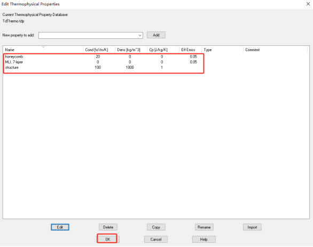Open the New property to add dropdown
The width and height of the screenshot is (313, 247).
click(x=91, y=35)
